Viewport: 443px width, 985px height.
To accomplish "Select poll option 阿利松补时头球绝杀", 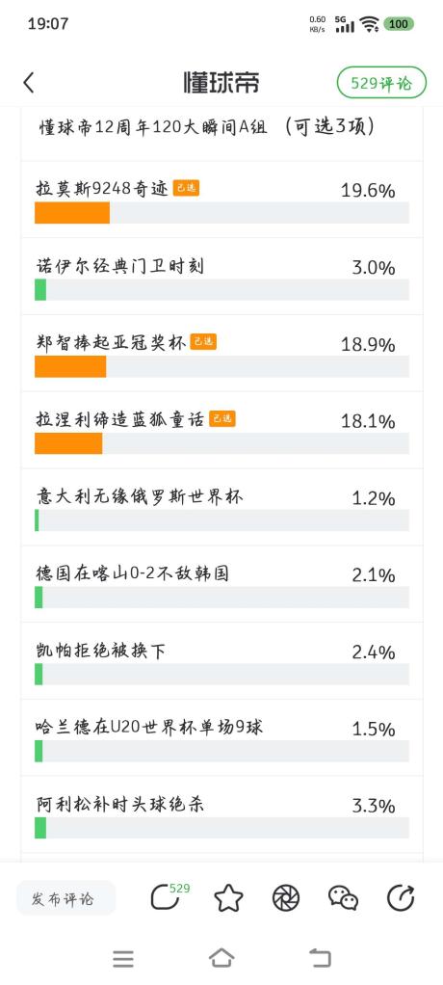I will coord(221,814).
